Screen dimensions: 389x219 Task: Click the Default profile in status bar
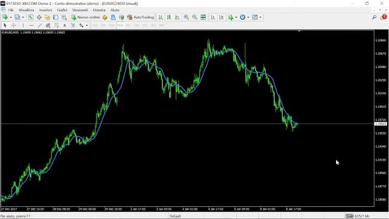click(x=175, y=216)
